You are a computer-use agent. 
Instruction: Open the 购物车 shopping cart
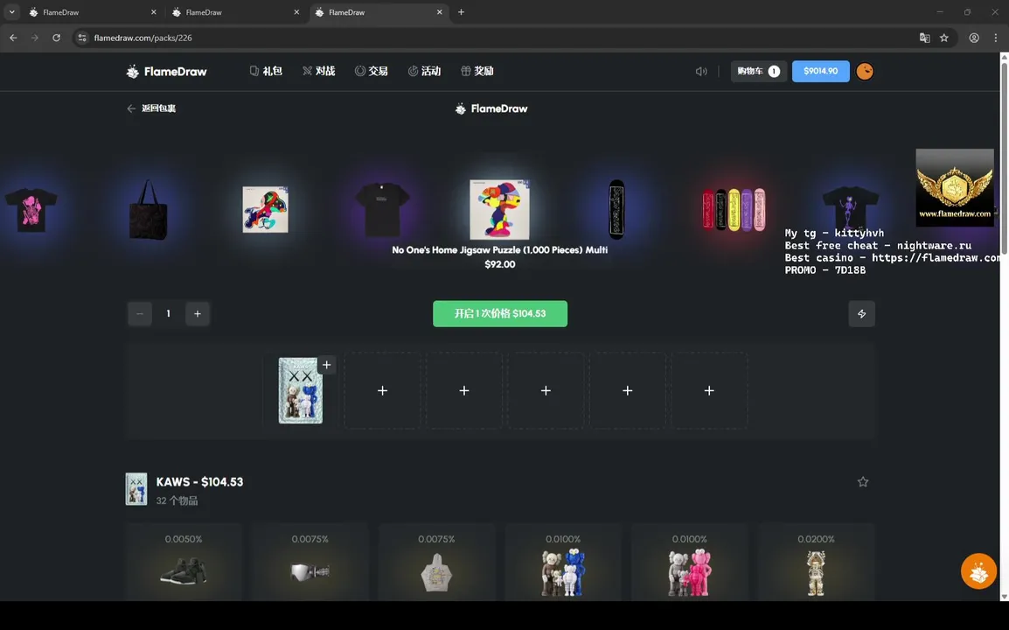point(759,72)
